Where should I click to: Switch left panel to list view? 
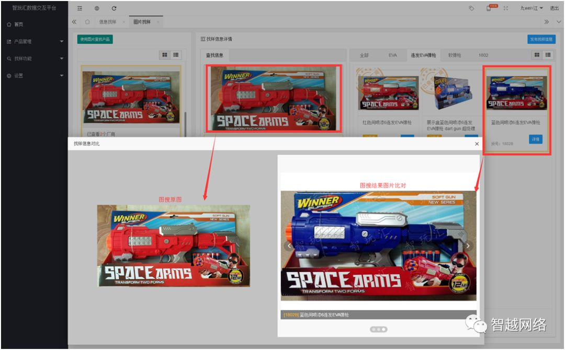click(176, 55)
